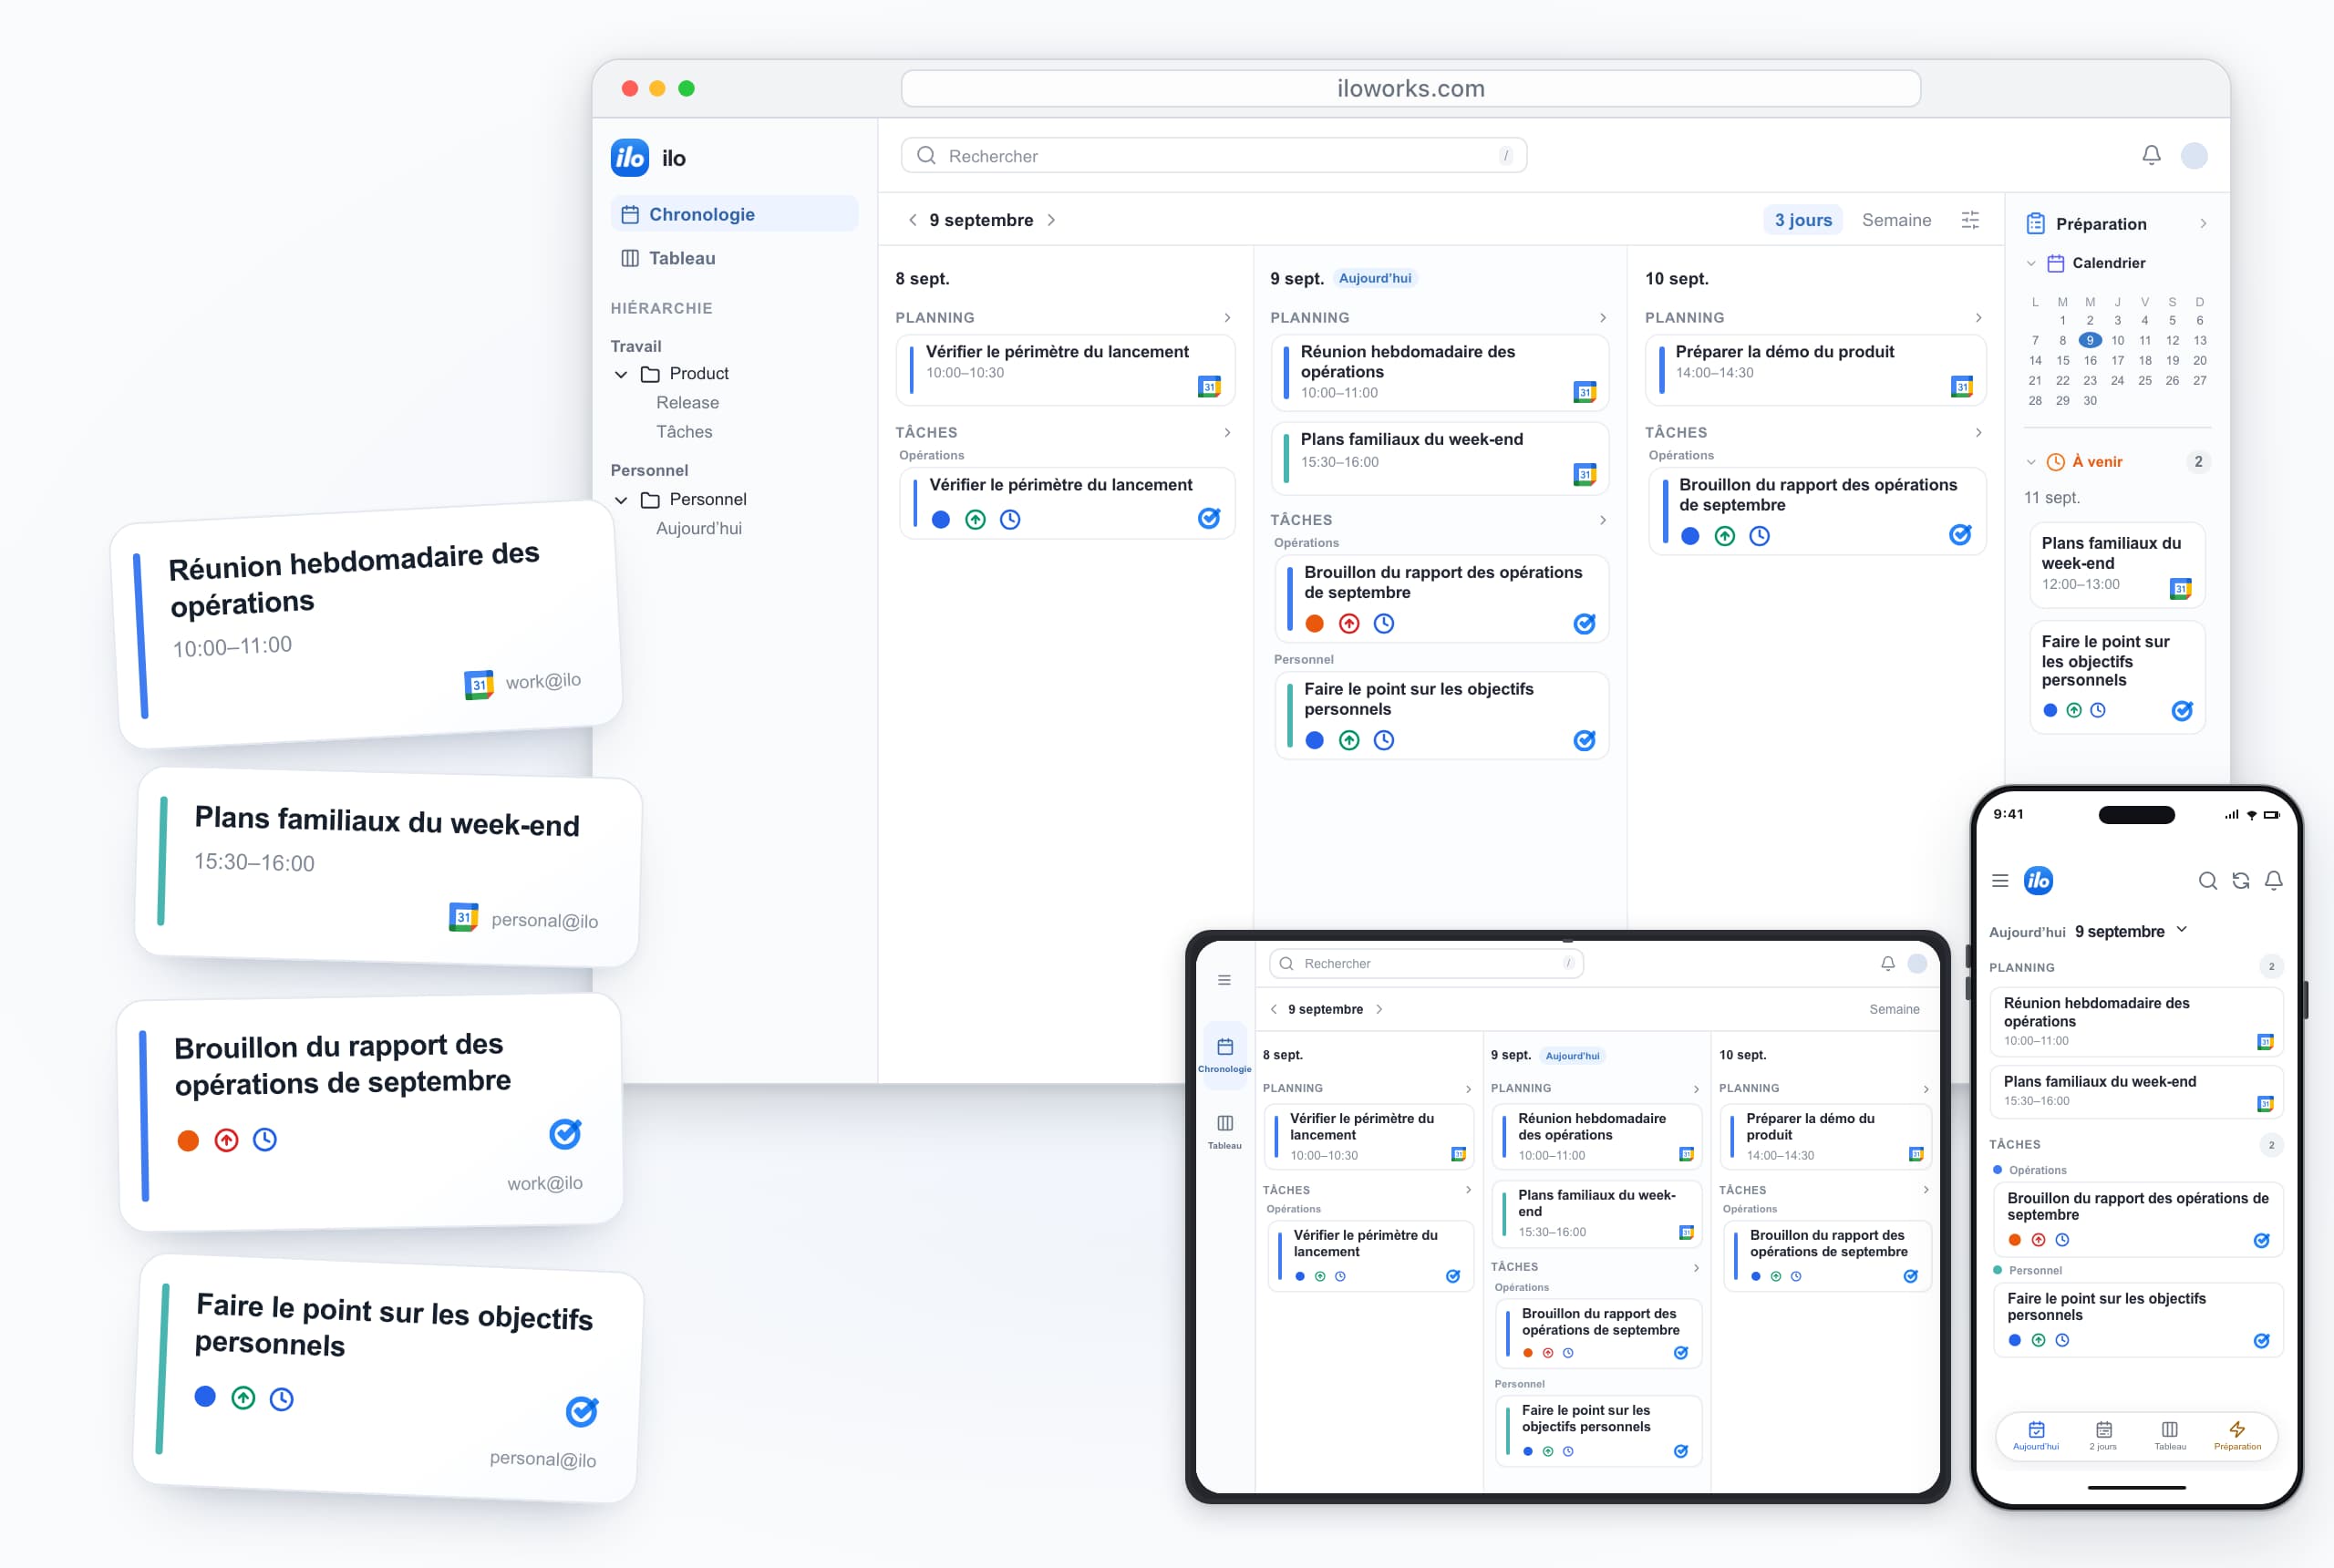Tap the hamburger menu on the phone
The height and width of the screenshot is (1568, 2334).
click(x=2000, y=881)
